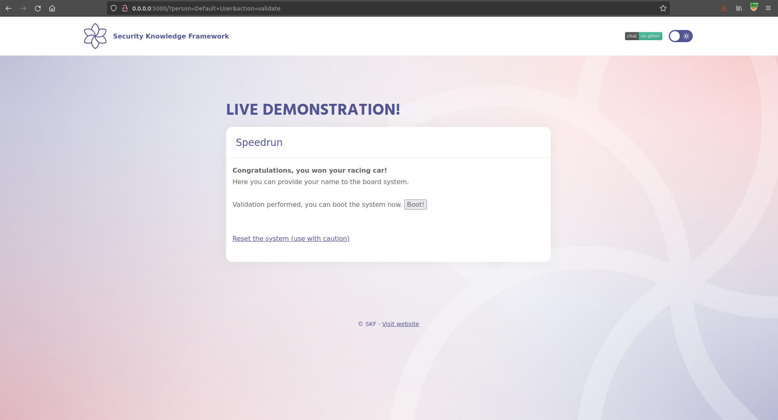Open the library bookshelf icon

click(739, 8)
